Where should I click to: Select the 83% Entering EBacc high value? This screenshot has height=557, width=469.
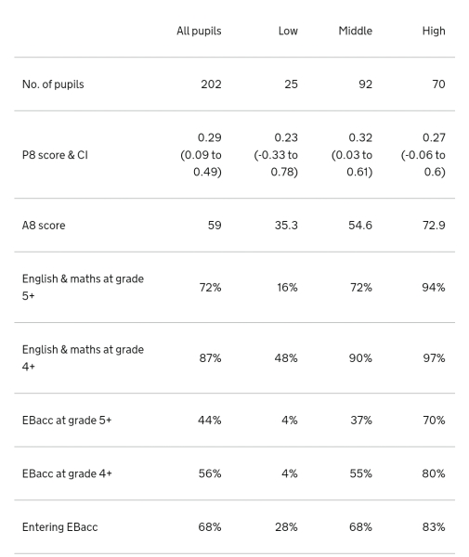434,526
